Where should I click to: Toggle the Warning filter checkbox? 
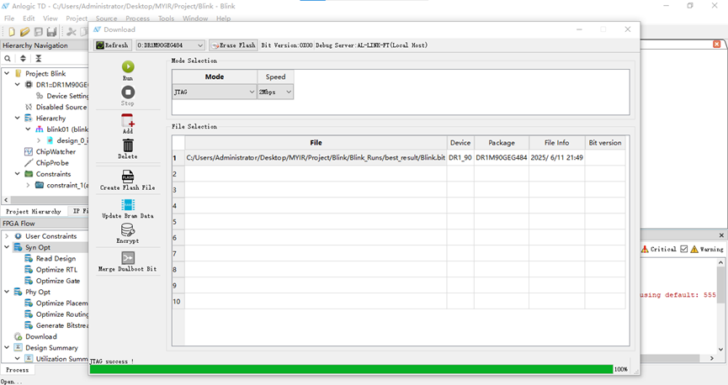684,249
